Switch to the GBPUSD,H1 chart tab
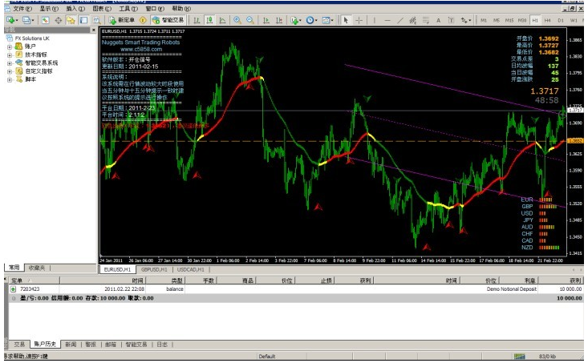Screen dimensions: 588x363 point(154,269)
